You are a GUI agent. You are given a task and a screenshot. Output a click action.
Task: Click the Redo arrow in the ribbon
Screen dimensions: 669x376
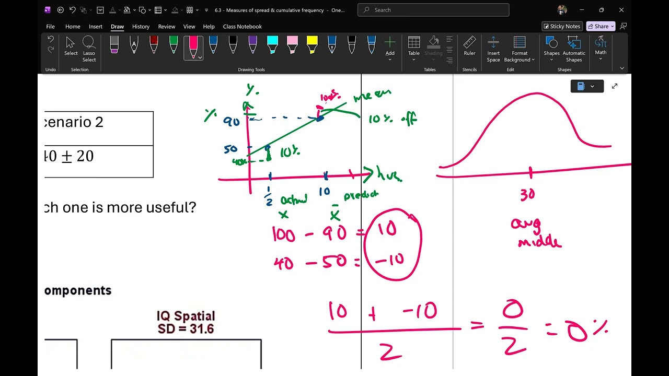(51, 50)
